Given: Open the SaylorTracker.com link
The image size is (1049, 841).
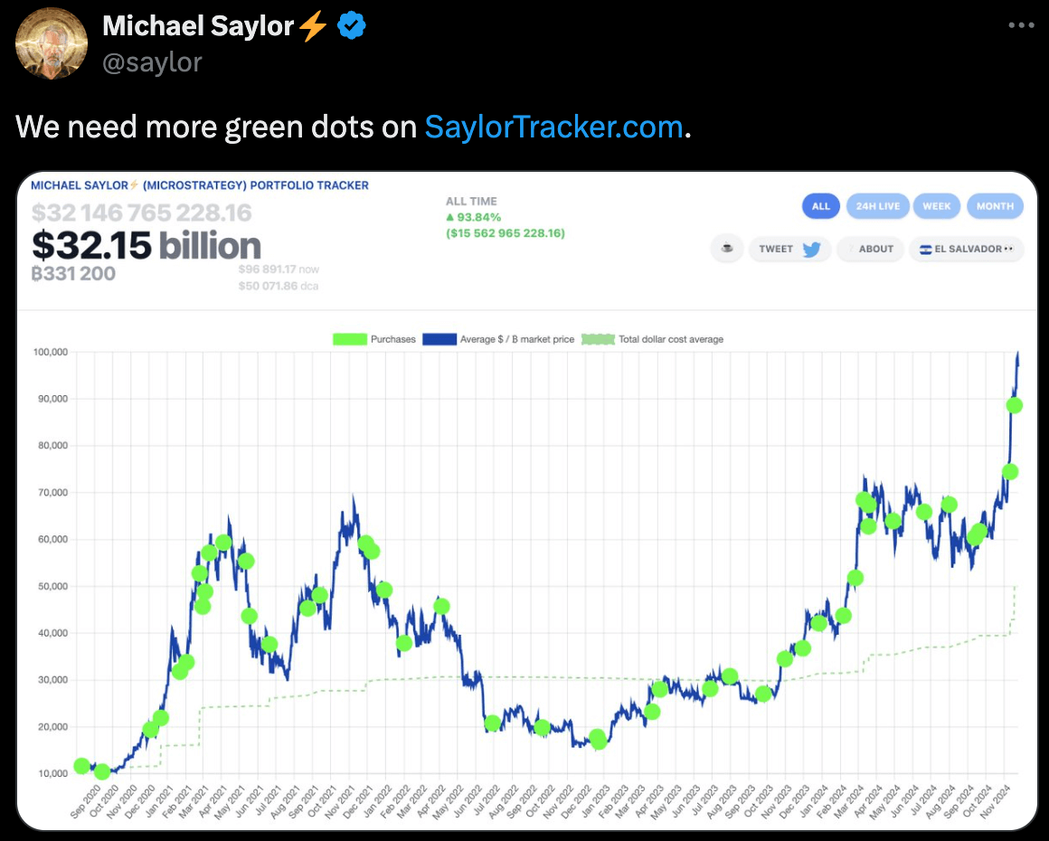Looking at the screenshot, I should click(x=554, y=127).
